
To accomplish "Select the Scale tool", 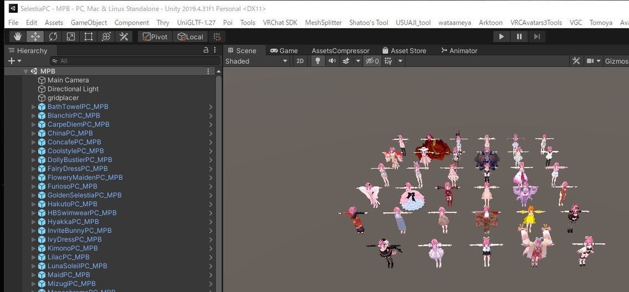I will [71, 37].
